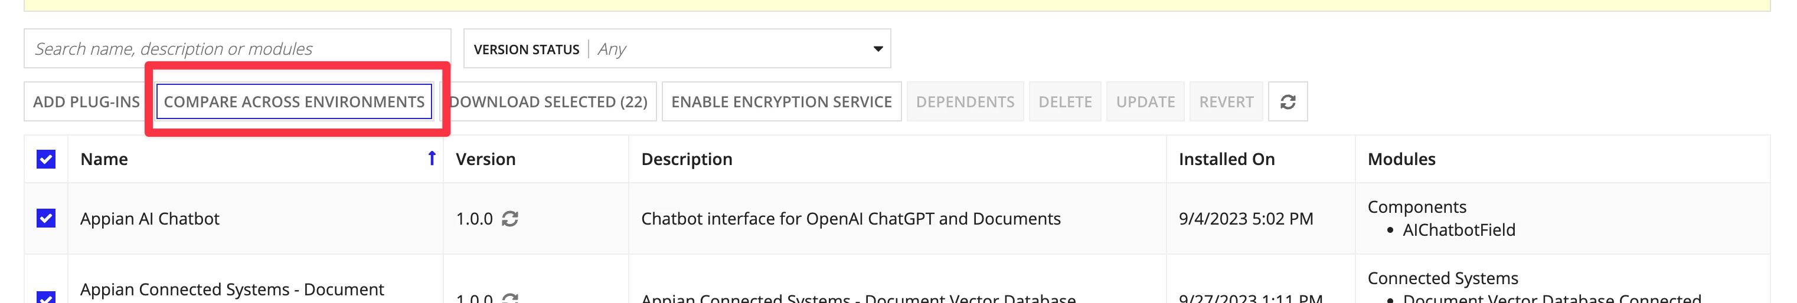1797x303 pixels.
Task: Click the Add Plug-ins button
Action: coord(87,102)
